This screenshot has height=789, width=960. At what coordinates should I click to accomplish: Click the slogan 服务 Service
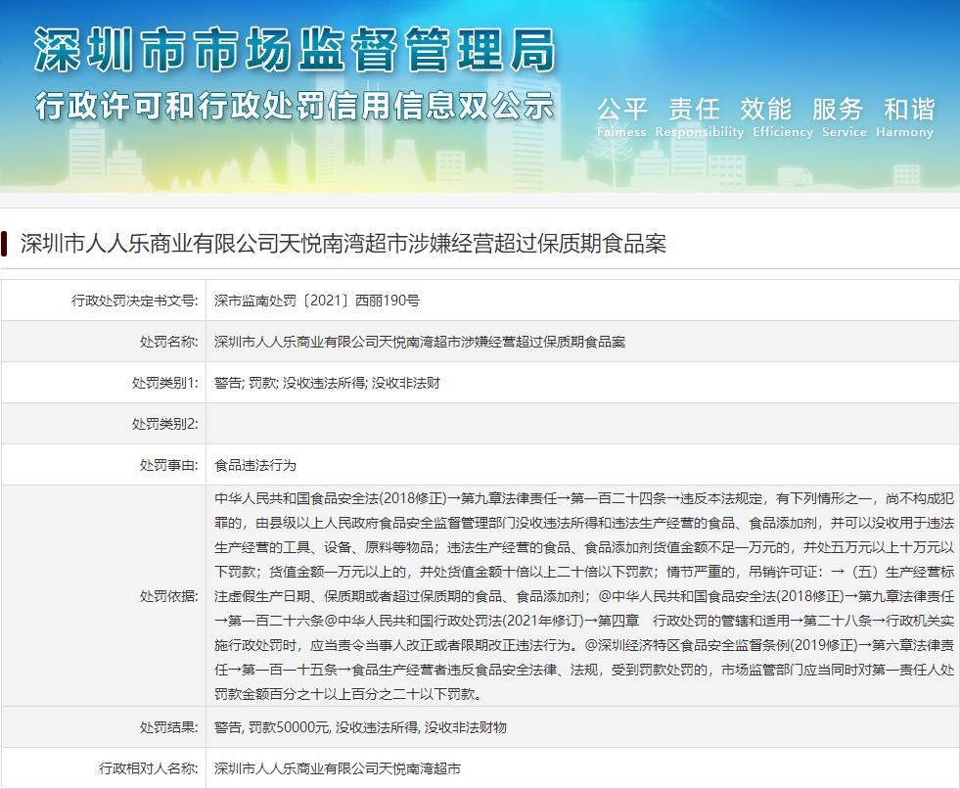click(844, 117)
